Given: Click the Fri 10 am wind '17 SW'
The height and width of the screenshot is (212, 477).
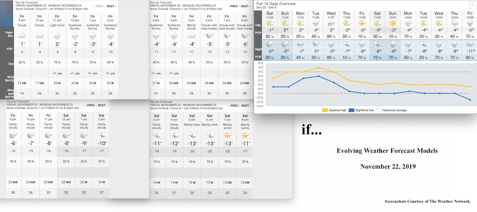Looking at the screenshot, I should pos(39,83).
